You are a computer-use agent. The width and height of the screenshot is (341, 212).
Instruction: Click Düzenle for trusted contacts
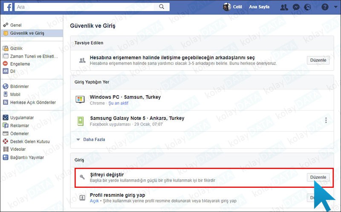click(x=318, y=60)
